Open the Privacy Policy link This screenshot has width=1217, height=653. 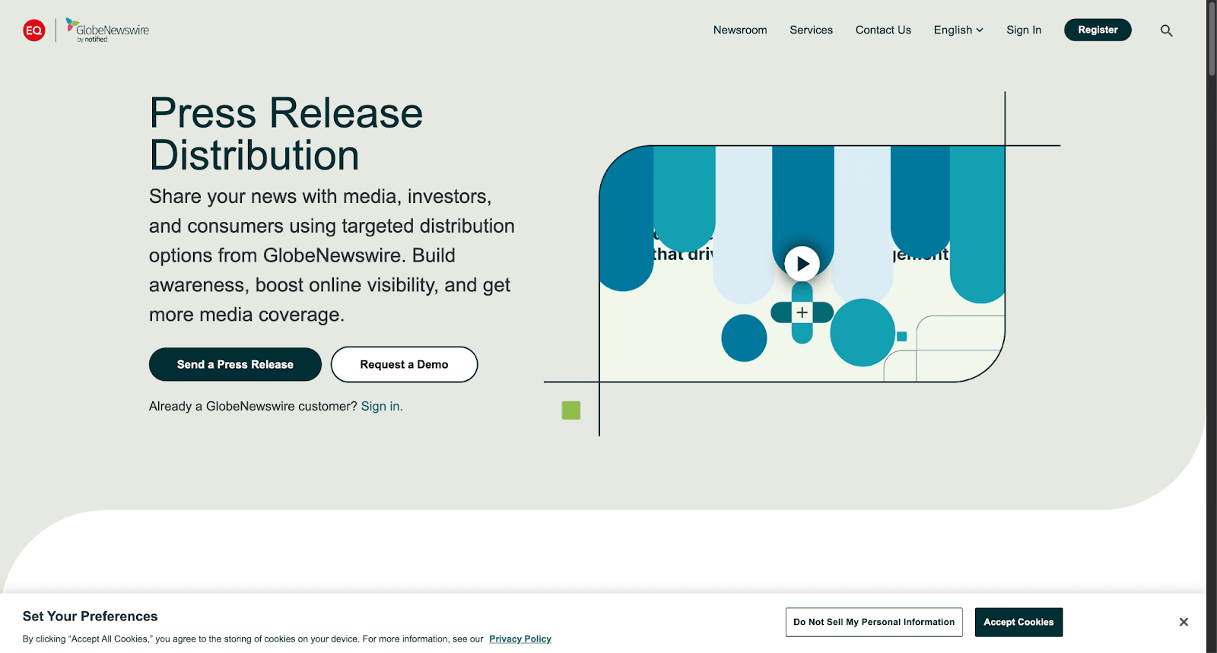(x=520, y=639)
